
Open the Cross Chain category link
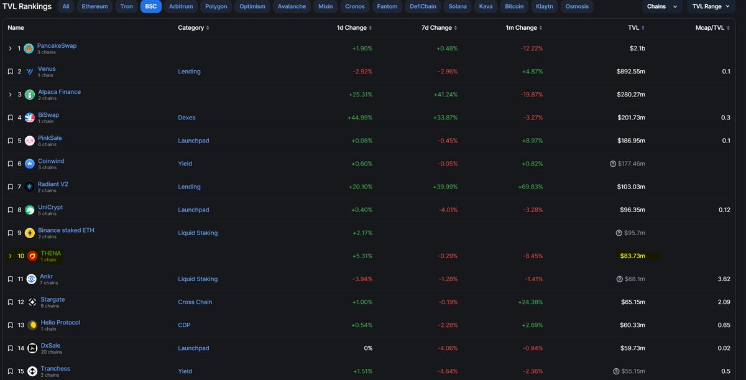[x=195, y=302]
